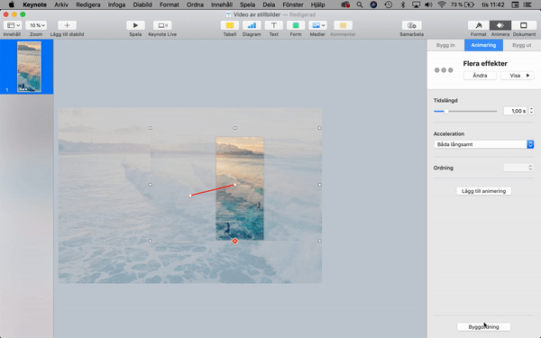Viewport: 541px width, 338px height.
Task: Switch to the Bygg ut tab
Action: (522, 45)
